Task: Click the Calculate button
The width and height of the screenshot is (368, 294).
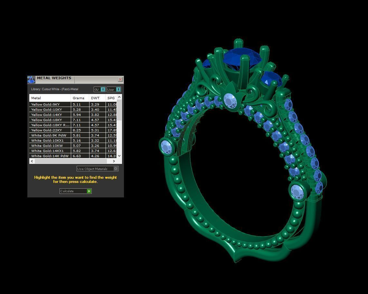Action: click(76, 191)
